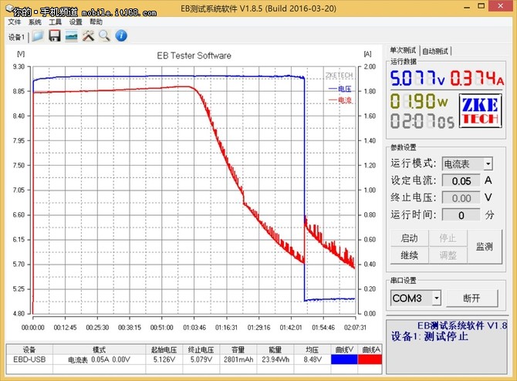
Task: Click the picture export icon in toolbar
Action: tap(71, 36)
